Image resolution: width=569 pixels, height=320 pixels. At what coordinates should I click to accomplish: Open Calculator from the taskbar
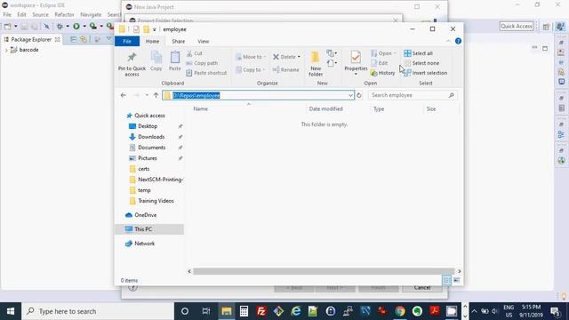(x=244, y=311)
